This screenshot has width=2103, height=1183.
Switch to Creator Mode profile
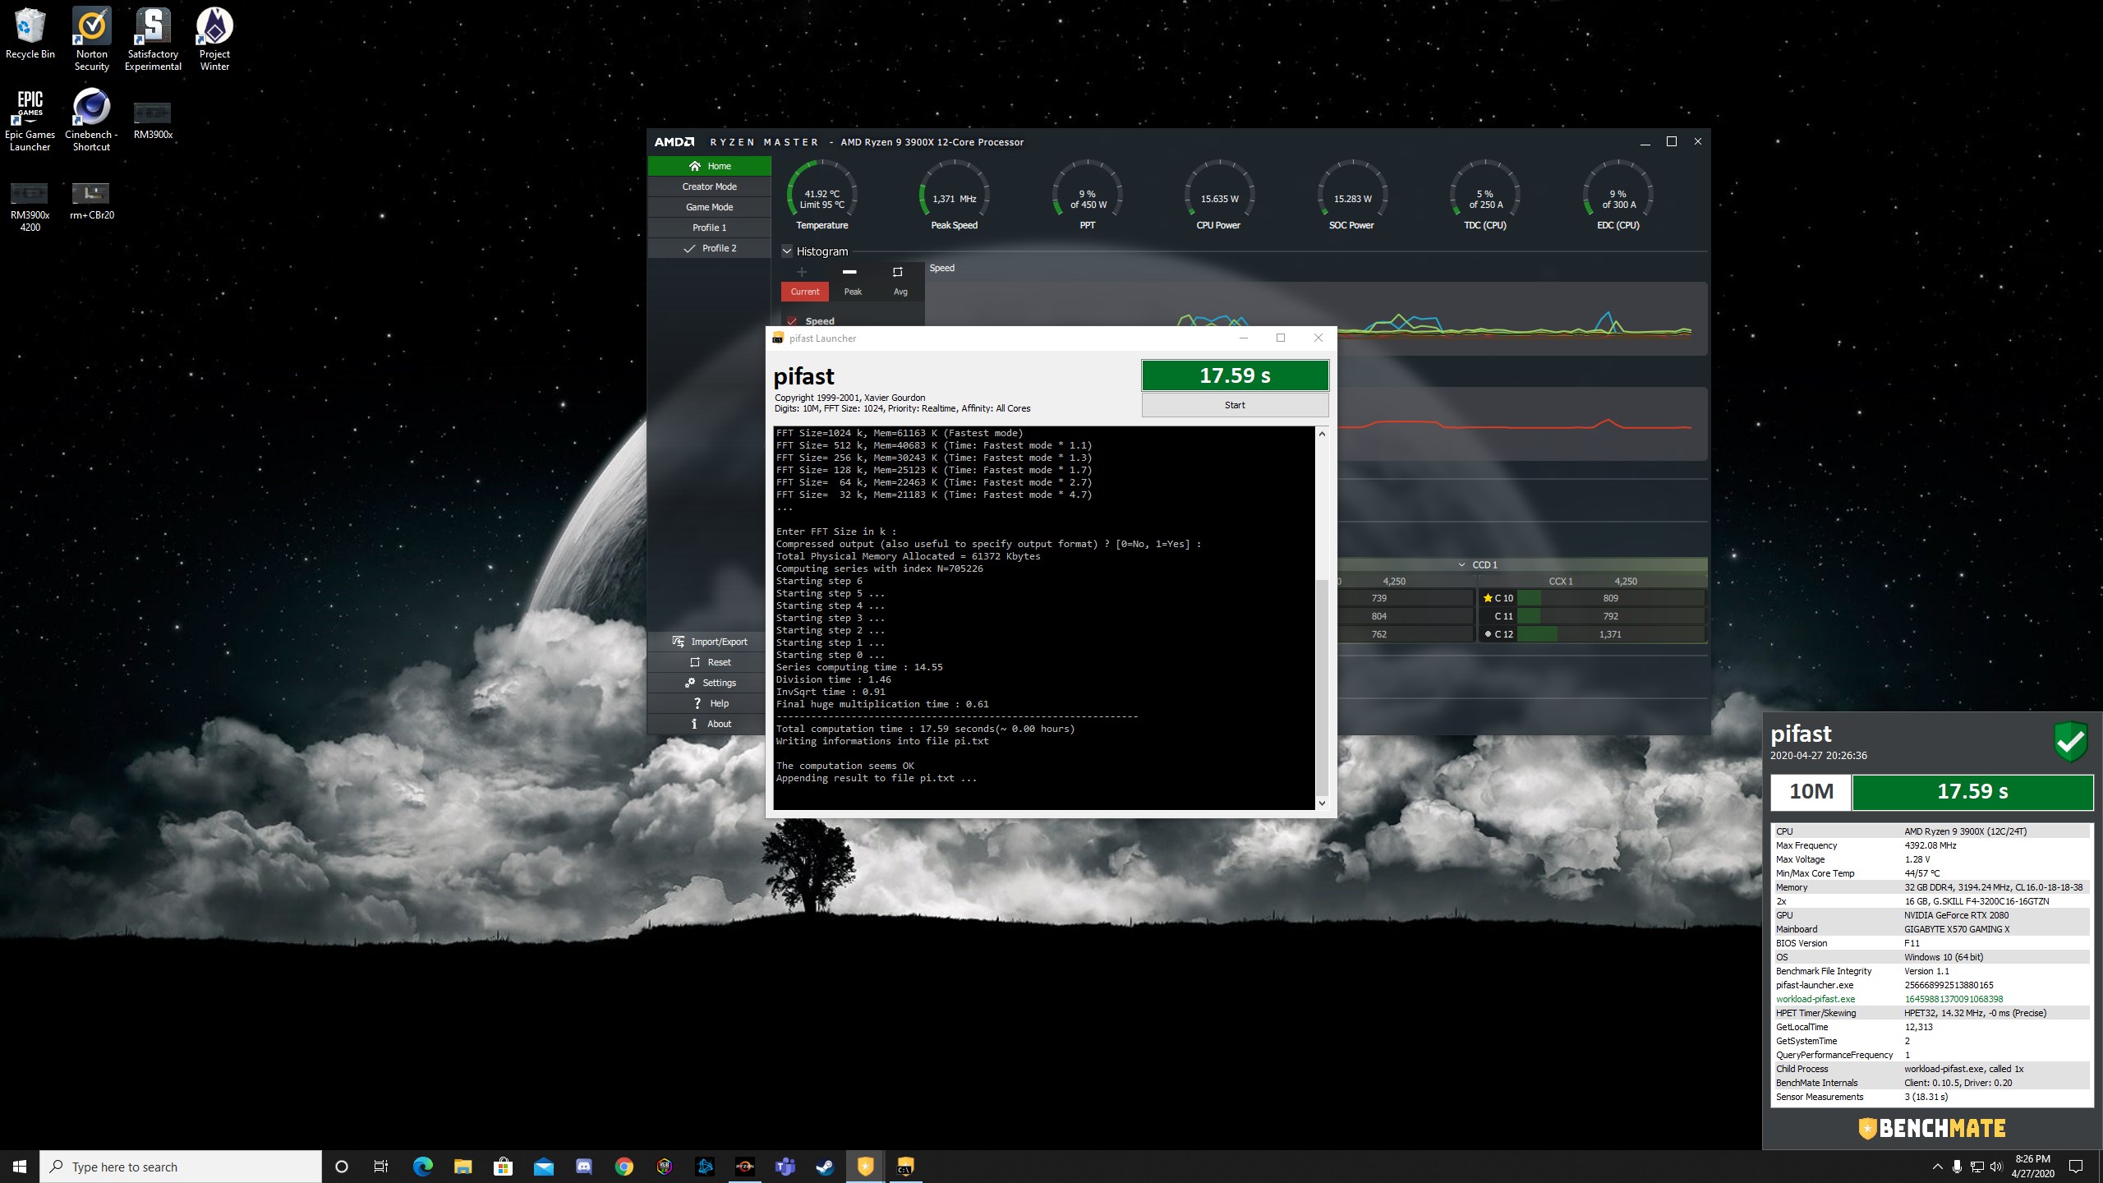pyautogui.click(x=710, y=186)
